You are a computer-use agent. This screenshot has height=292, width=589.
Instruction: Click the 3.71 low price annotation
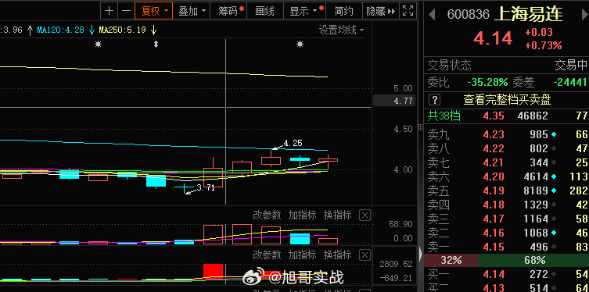(205, 188)
